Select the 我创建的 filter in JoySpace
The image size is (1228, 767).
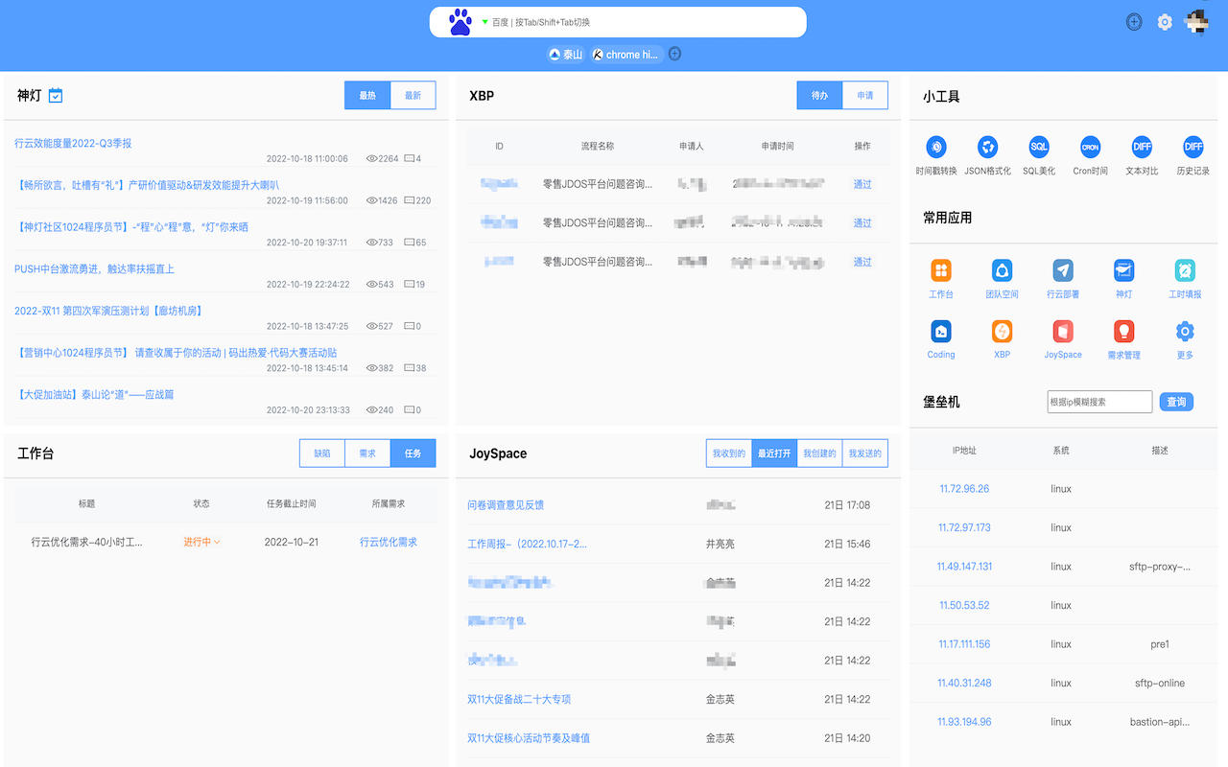coord(818,453)
